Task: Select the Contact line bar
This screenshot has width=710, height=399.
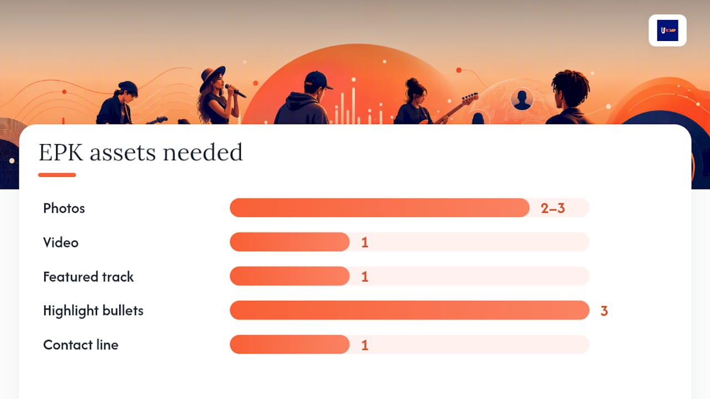Action: [x=409, y=345]
